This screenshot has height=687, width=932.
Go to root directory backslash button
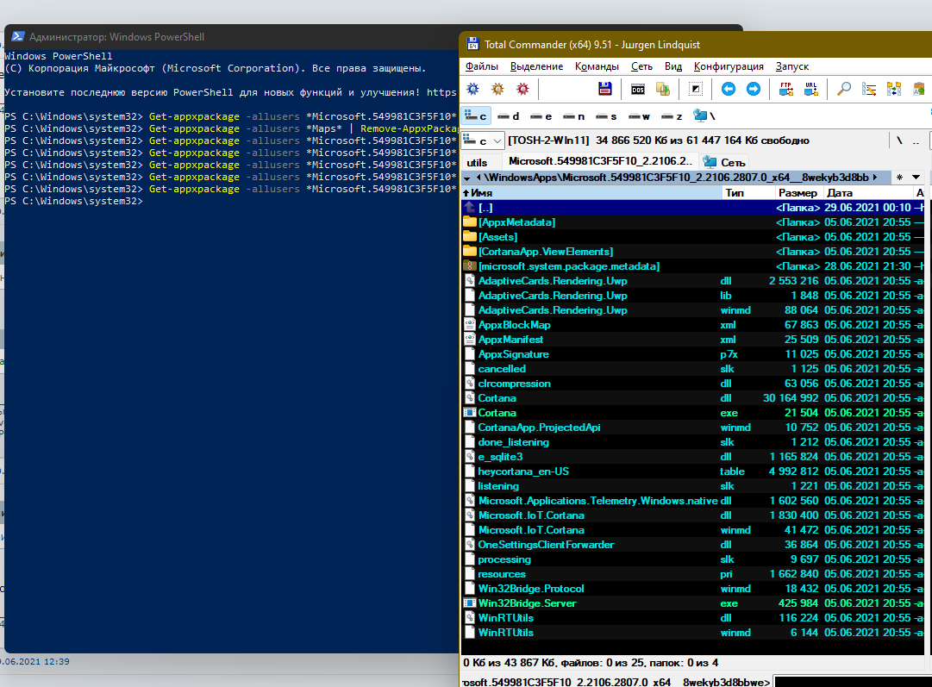[900, 141]
